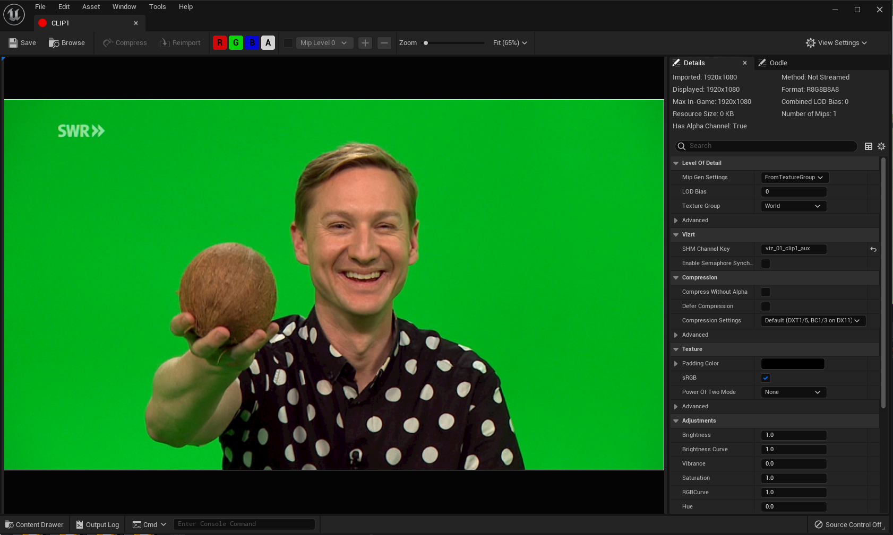Toggle the green channel G button
This screenshot has width=893, height=535.
236,43
